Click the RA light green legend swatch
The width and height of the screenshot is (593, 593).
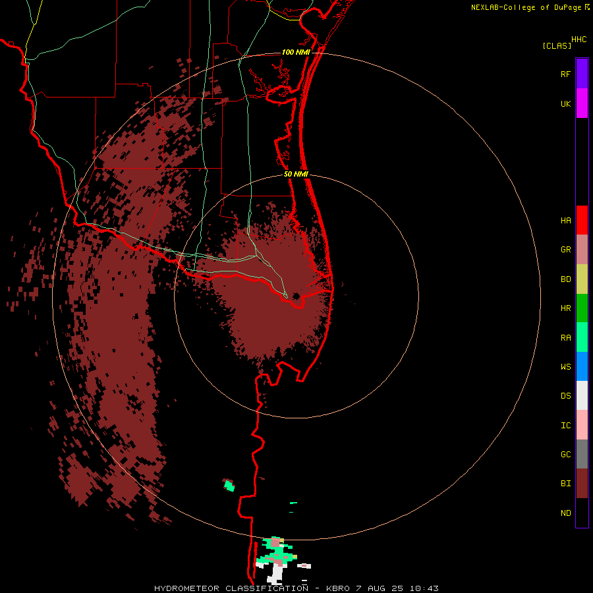click(x=582, y=337)
